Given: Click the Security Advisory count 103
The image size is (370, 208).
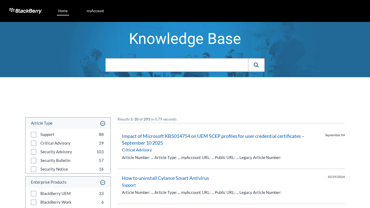Looking at the screenshot, I should click(100, 152).
